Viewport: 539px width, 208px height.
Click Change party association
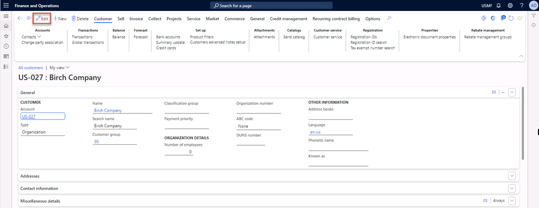point(42,42)
